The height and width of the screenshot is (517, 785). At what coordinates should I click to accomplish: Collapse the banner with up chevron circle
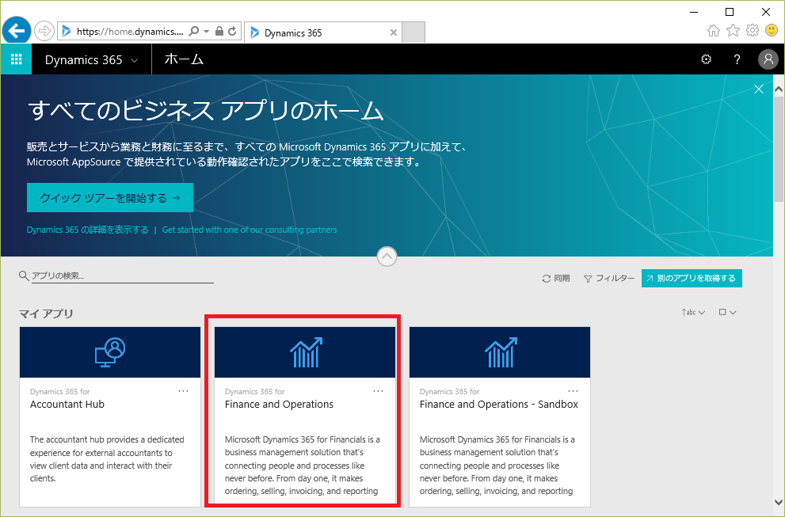387,257
